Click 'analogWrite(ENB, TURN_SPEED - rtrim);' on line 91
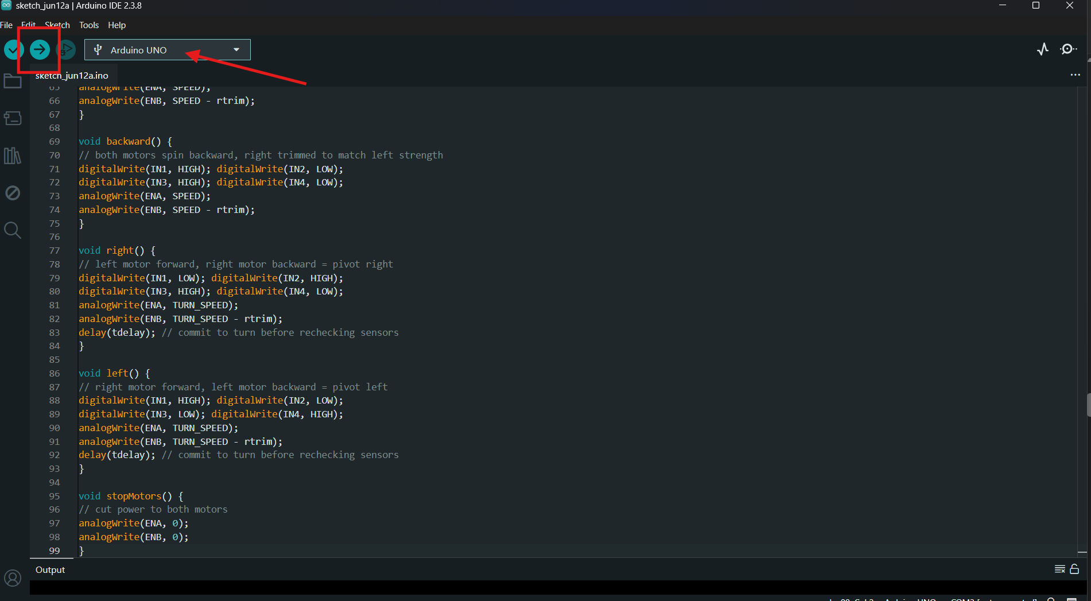This screenshot has width=1091, height=601. [180, 442]
